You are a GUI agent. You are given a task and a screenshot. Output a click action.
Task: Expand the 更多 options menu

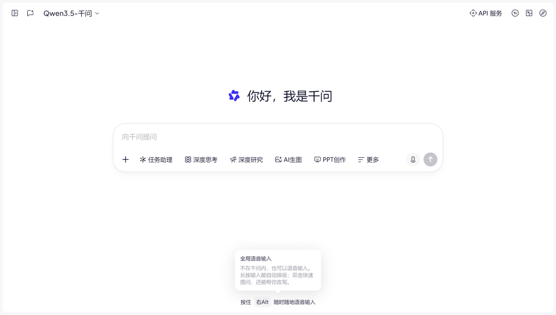tap(369, 160)
